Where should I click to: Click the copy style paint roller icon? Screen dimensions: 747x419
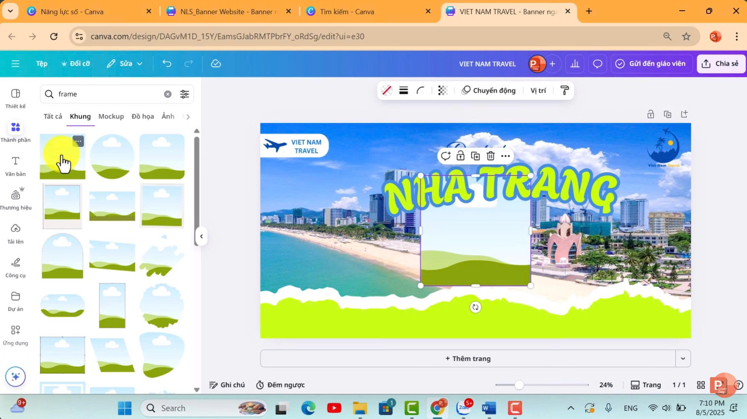[x=564, y=90]
